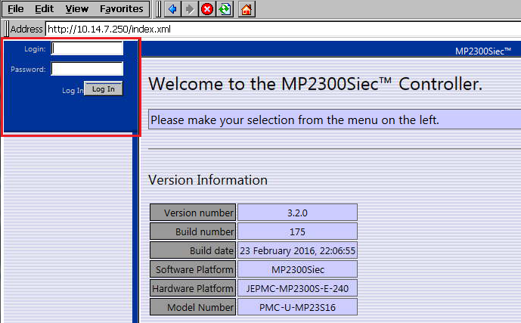Select the Hardware Platform label cell
521x323 pixels.
point(193,288)
